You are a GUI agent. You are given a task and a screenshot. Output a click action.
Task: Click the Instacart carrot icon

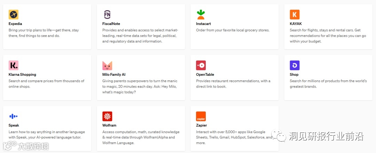pos(201,15)
